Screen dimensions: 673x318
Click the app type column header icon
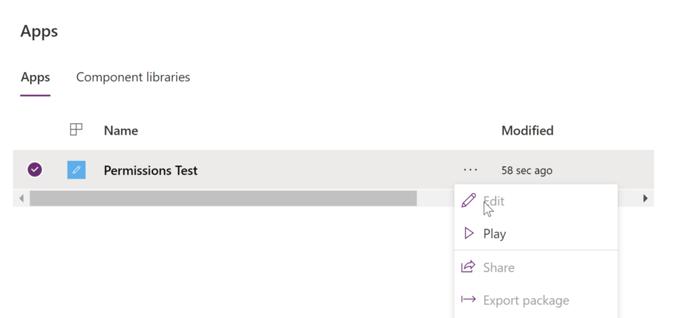[76, 129]
